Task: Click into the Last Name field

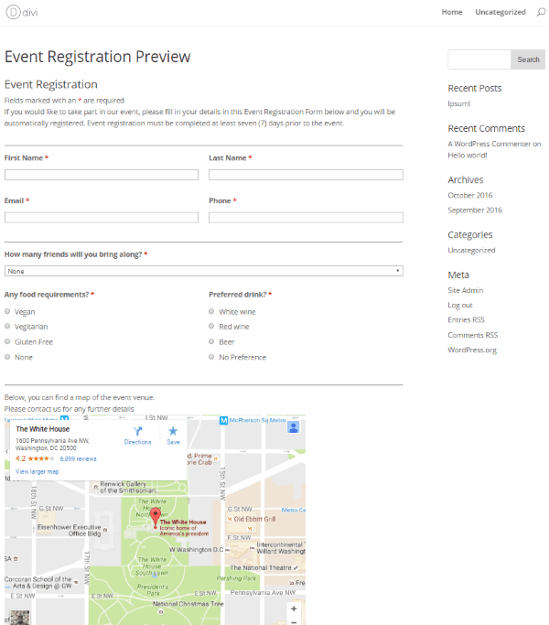Action: pos(306,175)
